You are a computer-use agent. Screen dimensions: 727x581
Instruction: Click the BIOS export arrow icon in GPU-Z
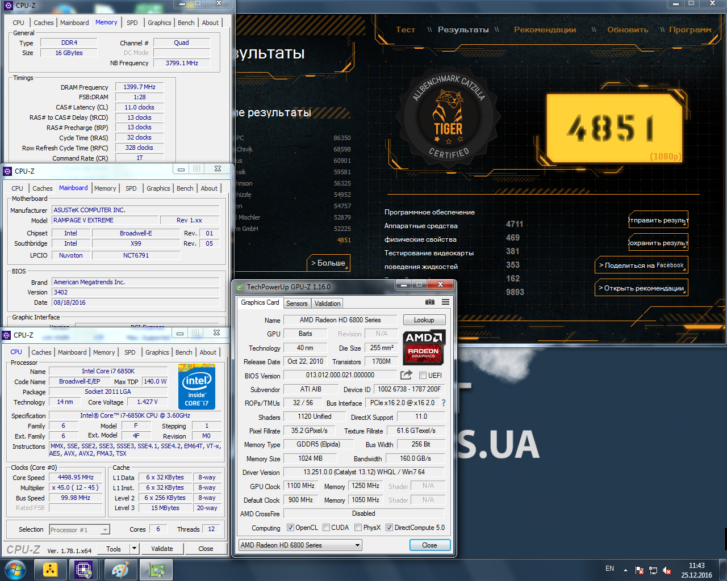(406, 375)
